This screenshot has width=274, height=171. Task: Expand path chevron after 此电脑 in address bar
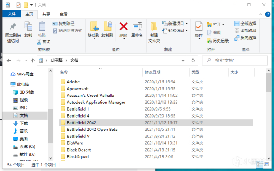click(x=67, y=60)
